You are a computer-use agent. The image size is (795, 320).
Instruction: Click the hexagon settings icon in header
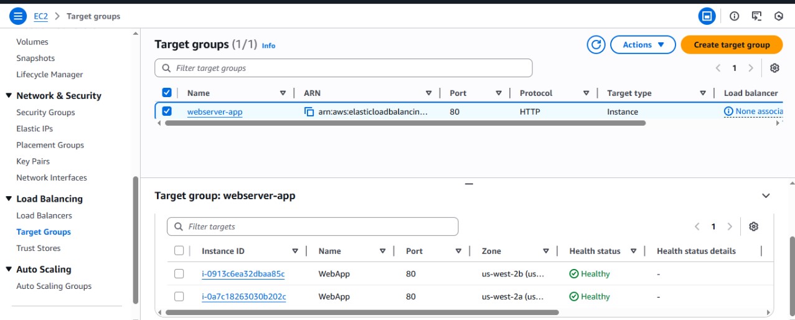778,16
